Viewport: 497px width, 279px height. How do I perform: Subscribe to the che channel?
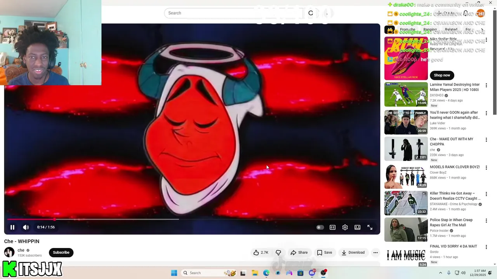click(x=61, y=253)
